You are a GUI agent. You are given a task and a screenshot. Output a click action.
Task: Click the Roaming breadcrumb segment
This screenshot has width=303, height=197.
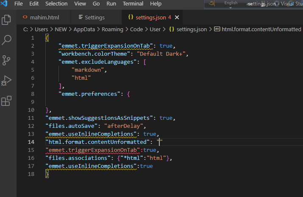[x=112, y=30]
